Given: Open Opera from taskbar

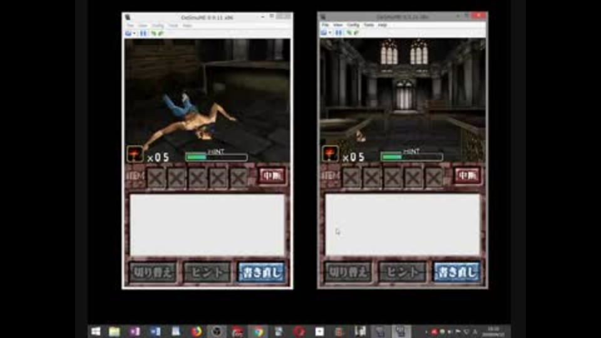Looking at the screenshot, I should coord(299,332).
